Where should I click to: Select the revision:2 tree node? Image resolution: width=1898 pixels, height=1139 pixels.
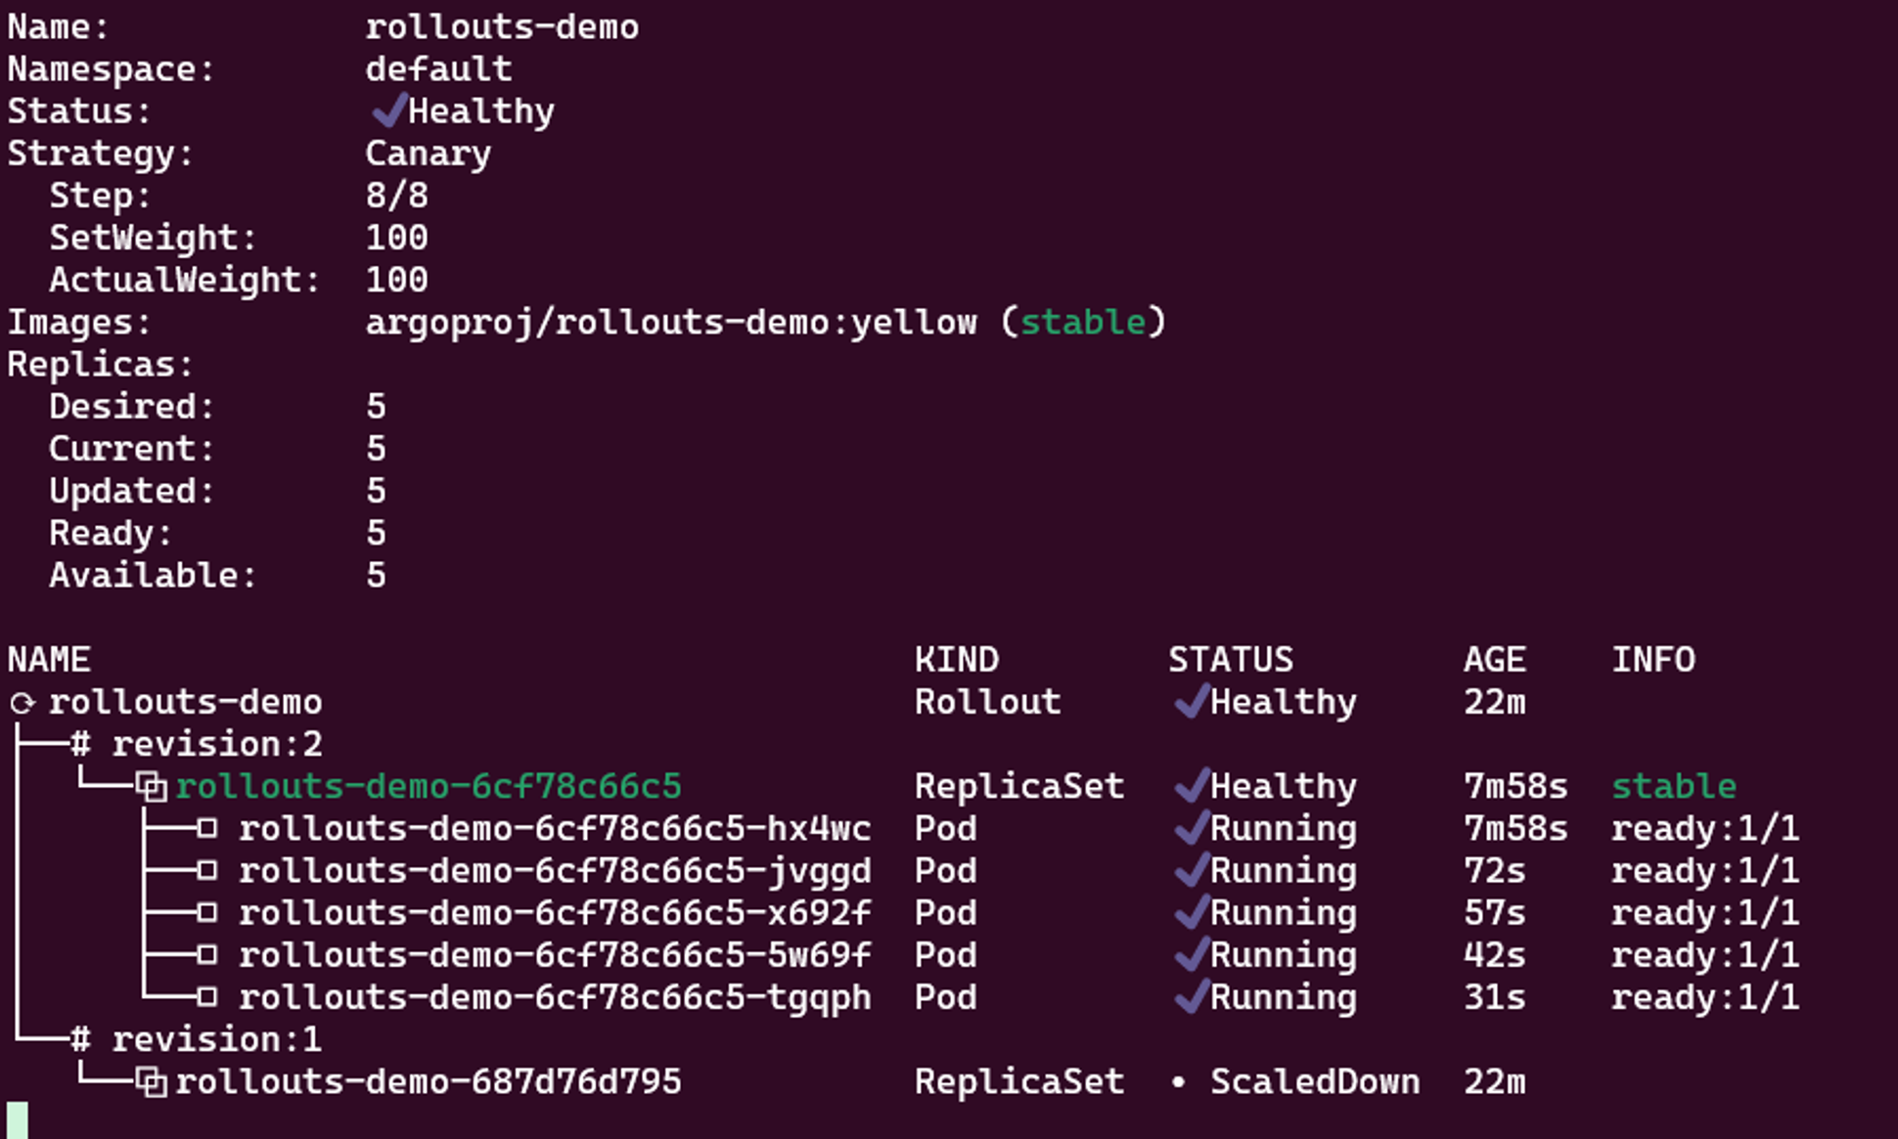pyautogui.click(x=217, y=744)
